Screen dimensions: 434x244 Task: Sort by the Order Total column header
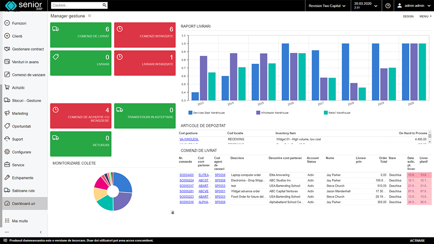[383, 160]
